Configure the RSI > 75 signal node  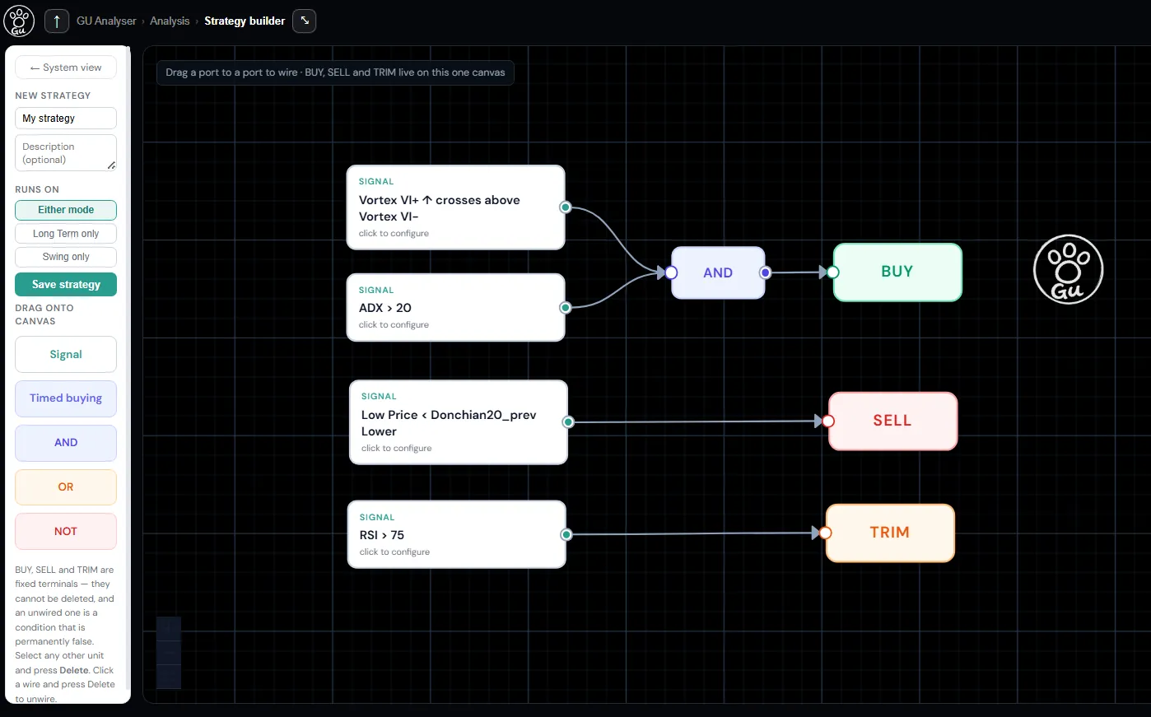click(x=457, y=534)
